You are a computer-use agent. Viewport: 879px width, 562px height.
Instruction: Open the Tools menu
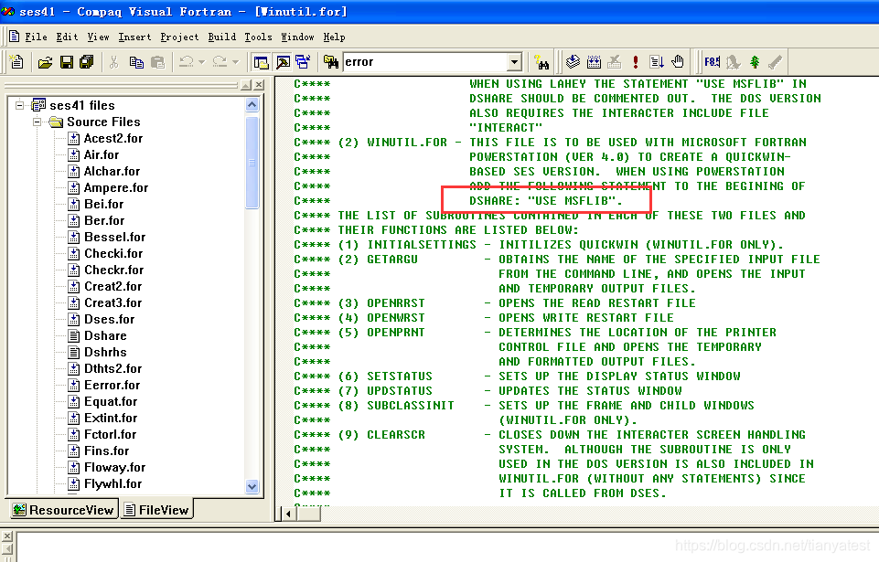tap(259, 37)
